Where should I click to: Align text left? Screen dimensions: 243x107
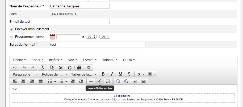click(x=15, y=81)
